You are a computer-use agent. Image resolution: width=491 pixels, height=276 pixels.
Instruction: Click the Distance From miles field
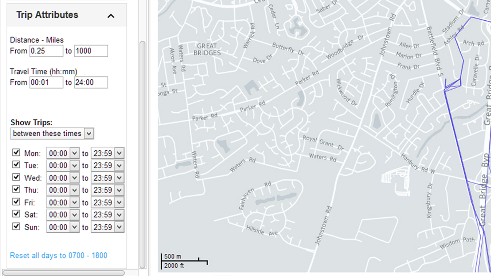click(46, 51)
